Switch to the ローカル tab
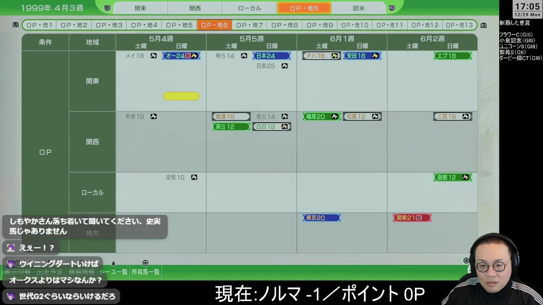Viewport: 543px width, 305px height. pos(249,8)
